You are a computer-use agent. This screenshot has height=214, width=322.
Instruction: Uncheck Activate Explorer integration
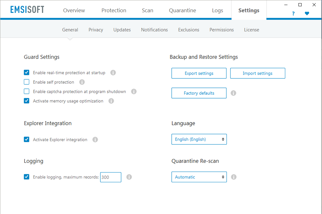coord(27,139)
